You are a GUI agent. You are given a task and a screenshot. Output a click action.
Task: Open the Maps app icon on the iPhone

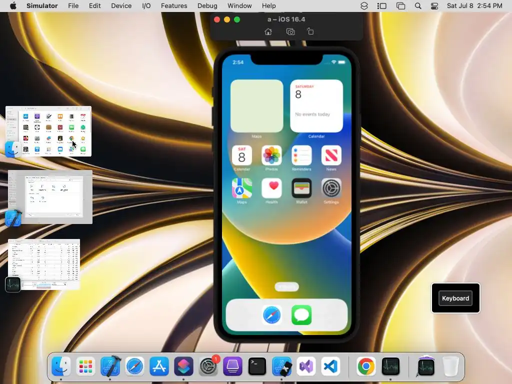tap(241, 188)
